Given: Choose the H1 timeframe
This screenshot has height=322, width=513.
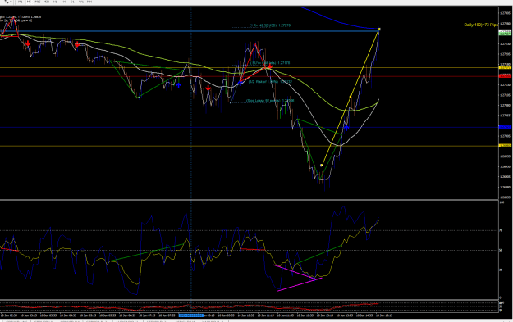Looking at the screenshot, I should pos(55,2).
